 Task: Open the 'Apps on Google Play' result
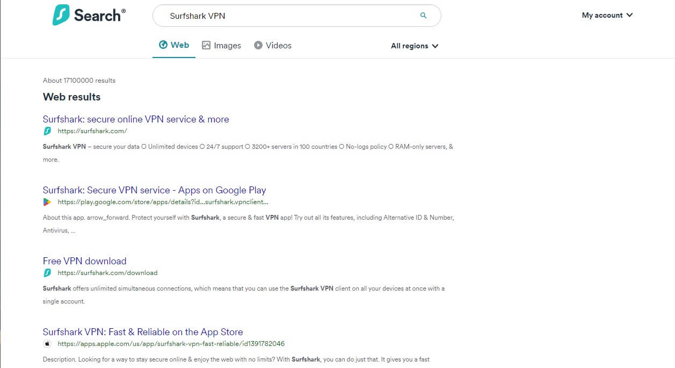pyautogui.click(x=154, y=190)
